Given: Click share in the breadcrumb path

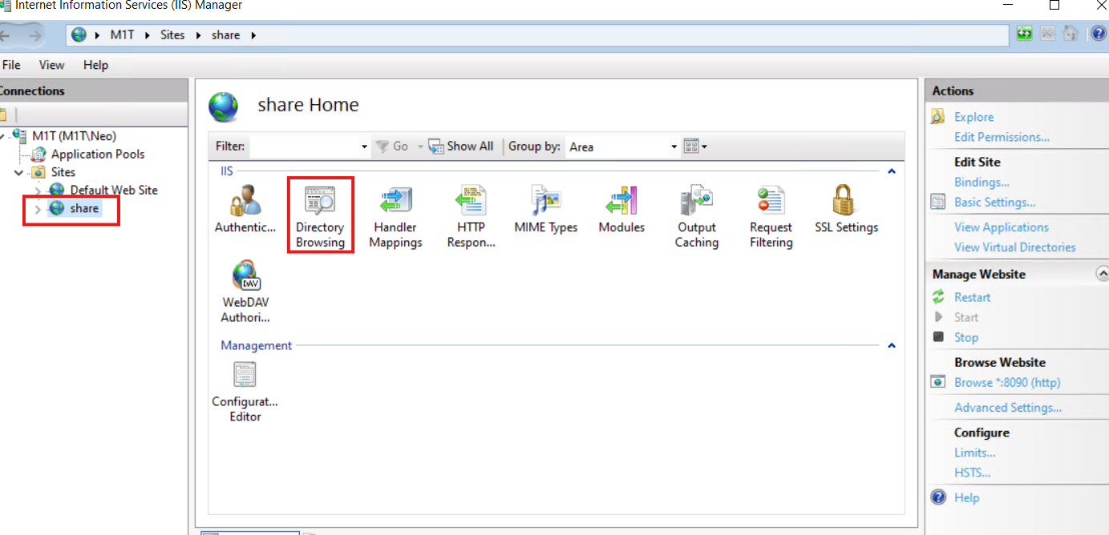Looking at the screenshot, I should point(225,35).
